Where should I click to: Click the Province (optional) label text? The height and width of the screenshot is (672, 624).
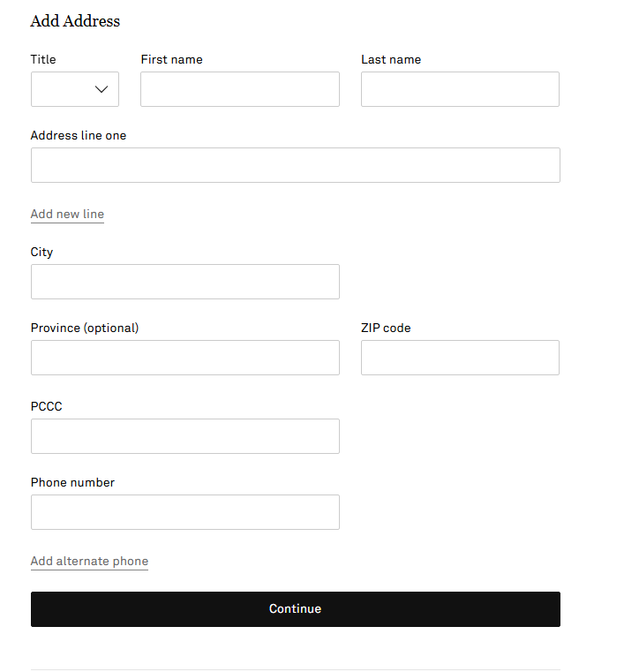pyautogui.click(x=85, y=328)
